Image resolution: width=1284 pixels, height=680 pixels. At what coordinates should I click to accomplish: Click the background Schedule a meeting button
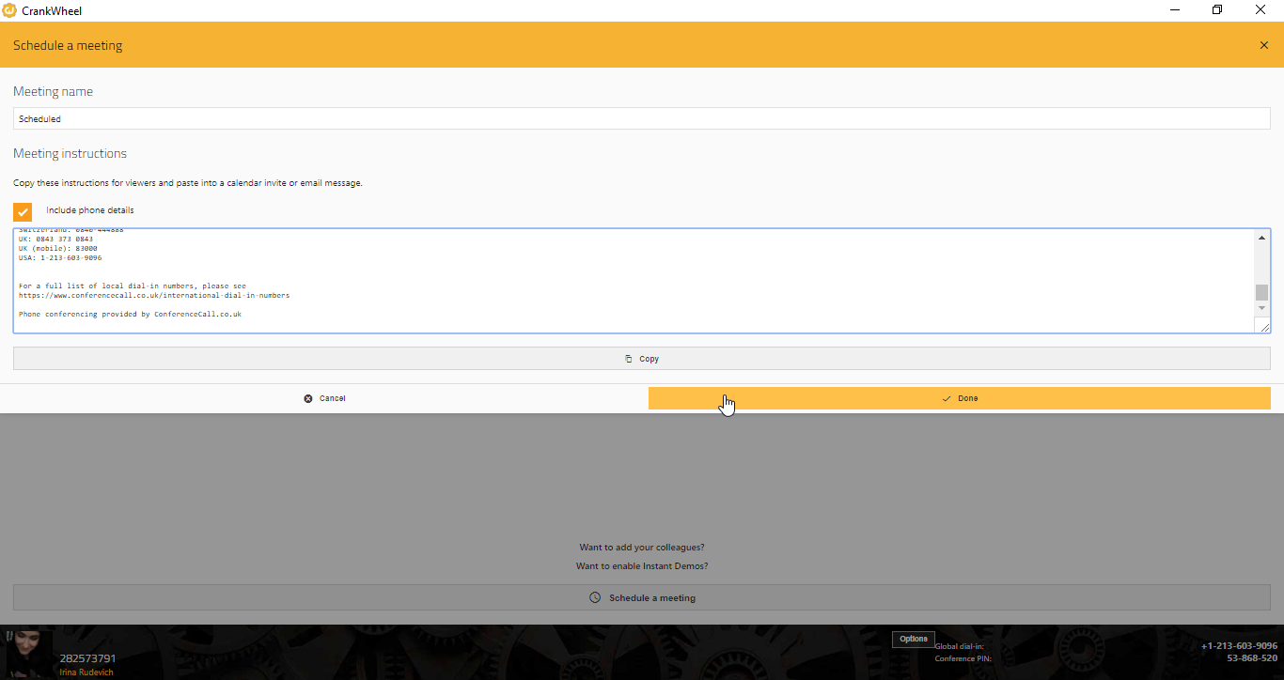pos(641,597)
